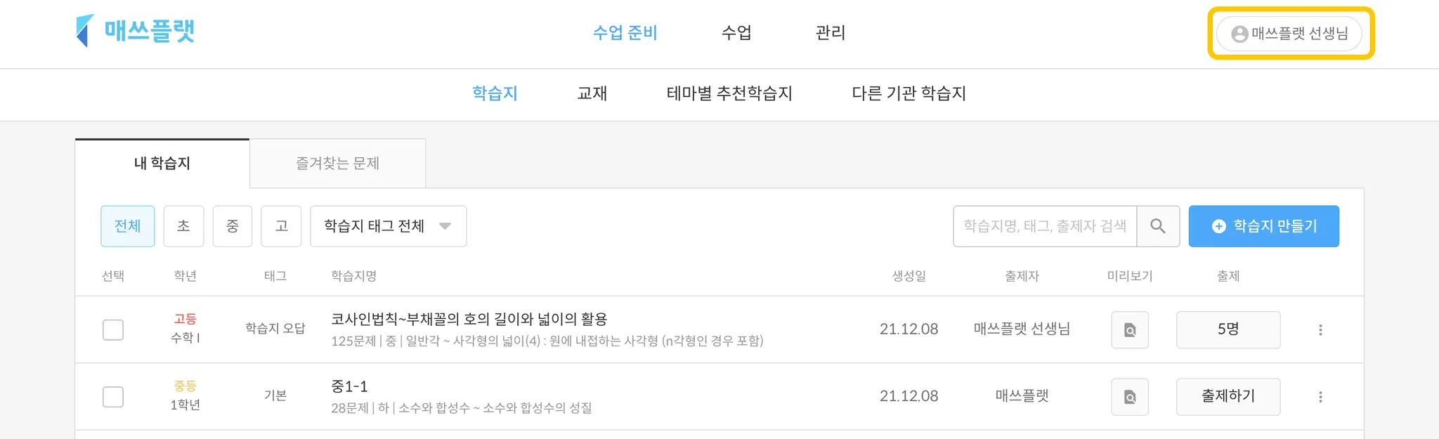Check the 중1-1 worksheet row
Viewport: 1439px width, 439px height.
pyautogui.click(x=113, y=397)
